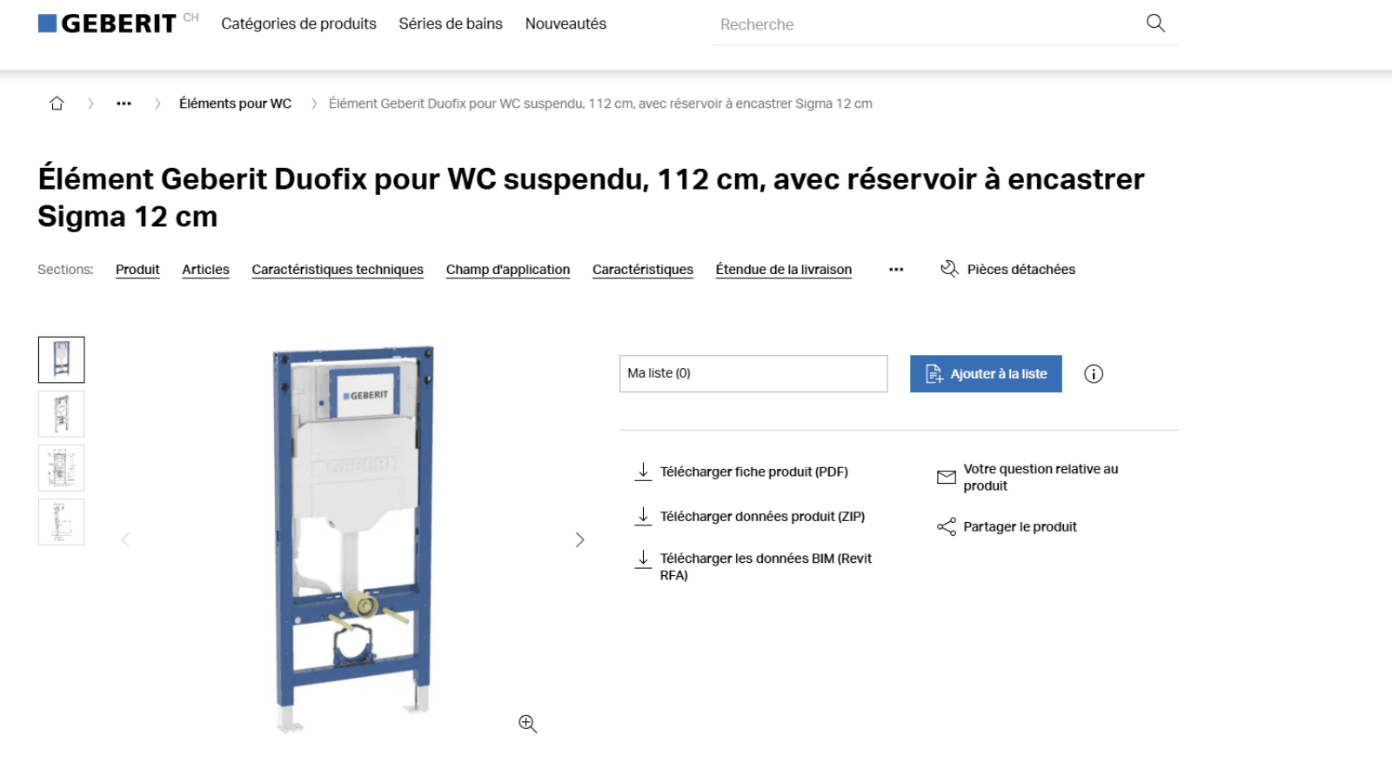Click the Éléments pour WC breadcrumb link

pos(235,103)
